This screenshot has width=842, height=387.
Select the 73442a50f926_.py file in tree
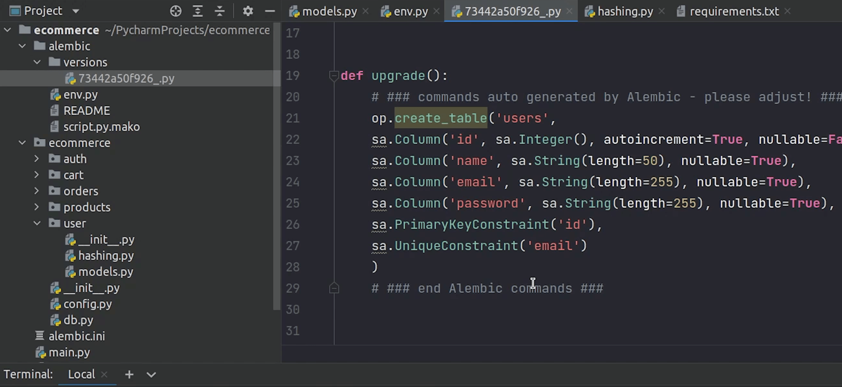pyautogui.click(x=126, y=78)
